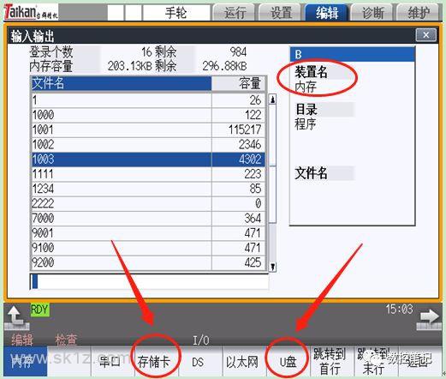Select highlighted file 1003
The image size is (446, 379).
pyautogui.click(x=148, y=159)
